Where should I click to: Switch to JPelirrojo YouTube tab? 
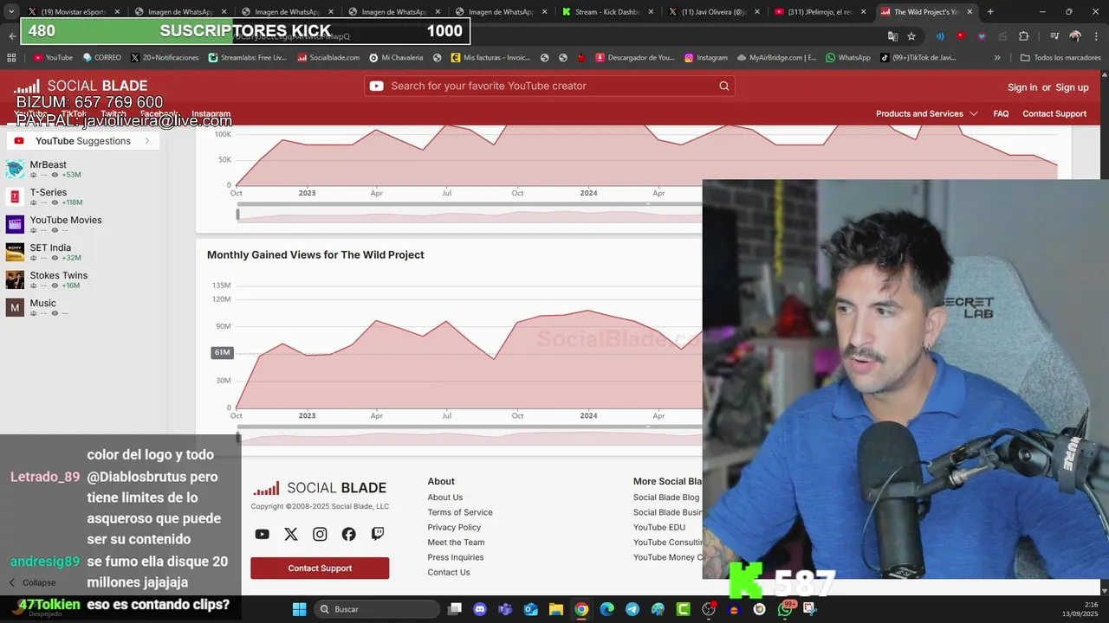pos(820,12)
